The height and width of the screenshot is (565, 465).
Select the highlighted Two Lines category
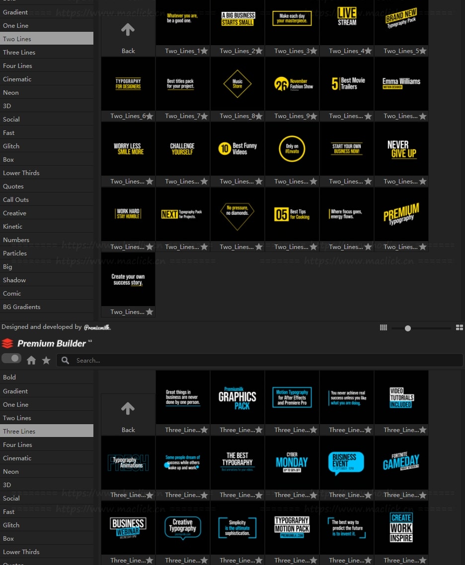coord(47,39)
